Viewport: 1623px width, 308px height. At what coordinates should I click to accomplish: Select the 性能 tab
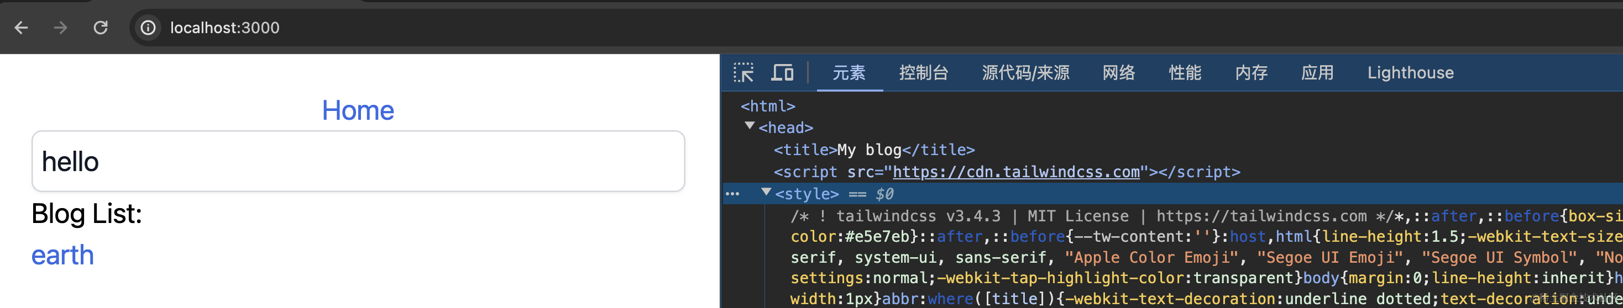coord(1185,73)
